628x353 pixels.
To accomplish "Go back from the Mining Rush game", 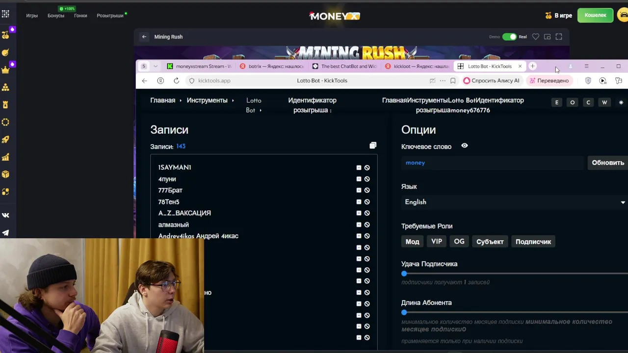I will point(144,37).
